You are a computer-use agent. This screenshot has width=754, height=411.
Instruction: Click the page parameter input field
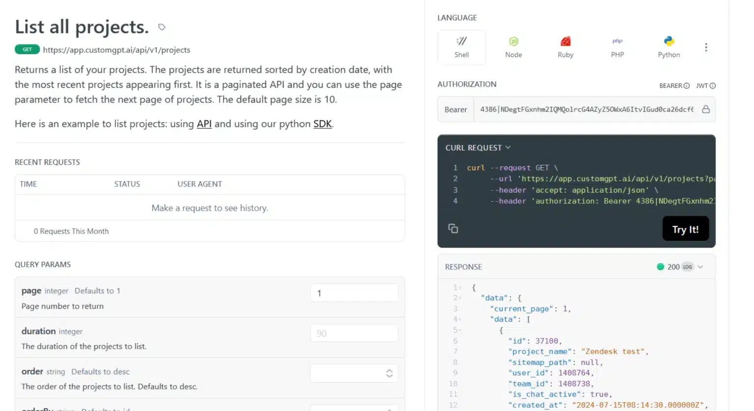tap(354, 293)
